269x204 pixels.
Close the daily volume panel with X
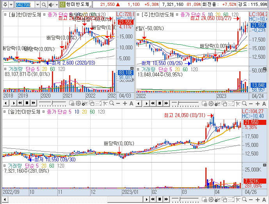tap(265, 165)
